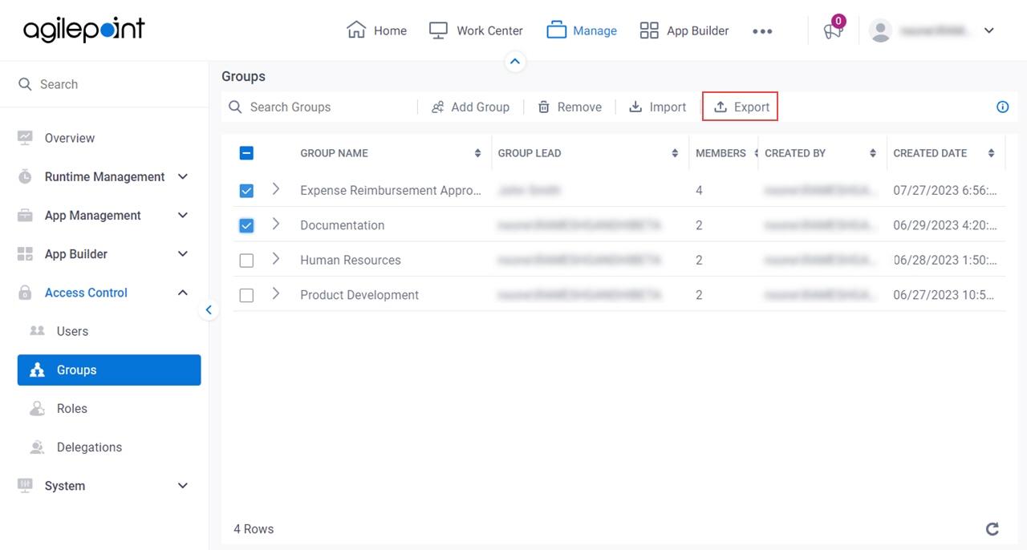The width and height of the screenshot is (1027, 550).
Task: Click the user profile avatar
Action: [881, 30]
